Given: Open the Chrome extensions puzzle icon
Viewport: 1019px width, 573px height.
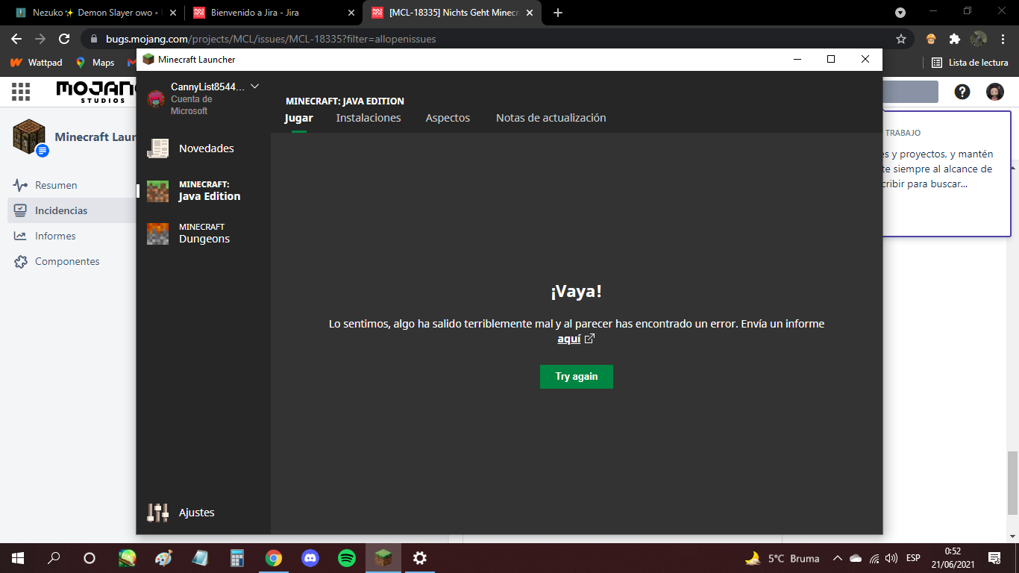Looking at the screenshot, I should tap(954, 39).
